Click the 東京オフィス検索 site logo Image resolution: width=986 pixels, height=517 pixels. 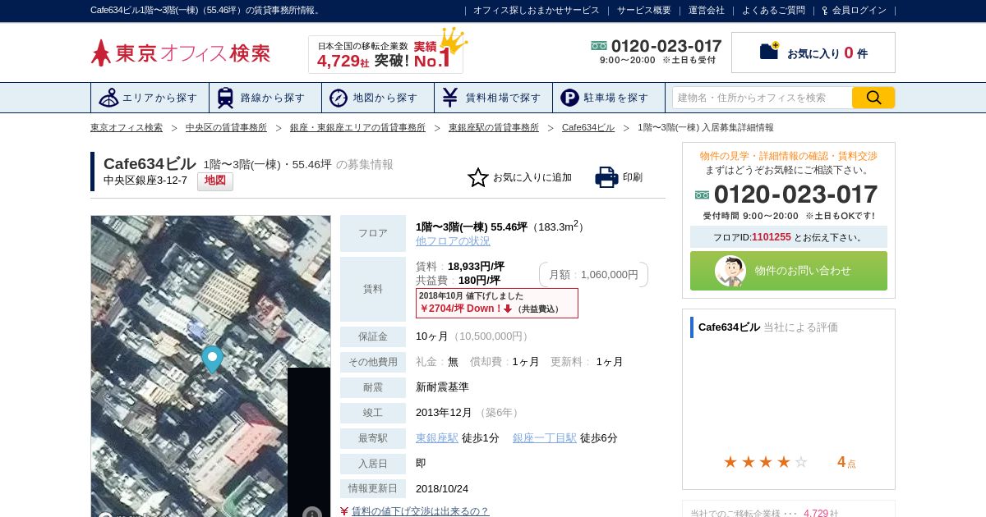(180, 53)
